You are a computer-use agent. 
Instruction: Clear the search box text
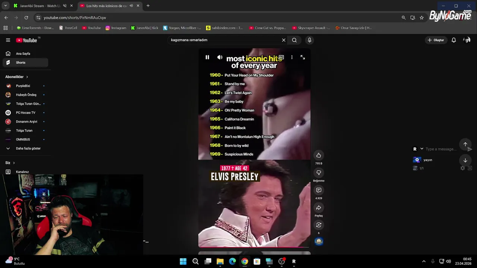[284, 40]
